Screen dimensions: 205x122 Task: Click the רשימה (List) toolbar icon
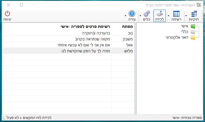pyautogui.click(x=177, y=14)
